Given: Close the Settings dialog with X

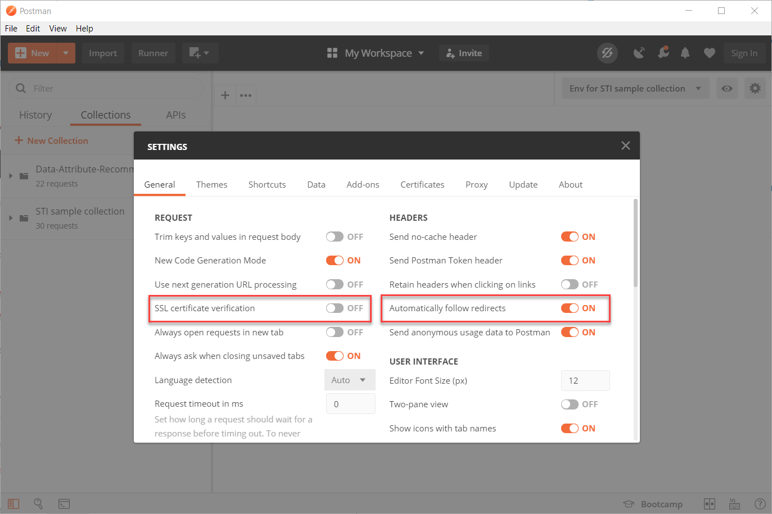Looking at the screenshot, I should tap(626, 145).
